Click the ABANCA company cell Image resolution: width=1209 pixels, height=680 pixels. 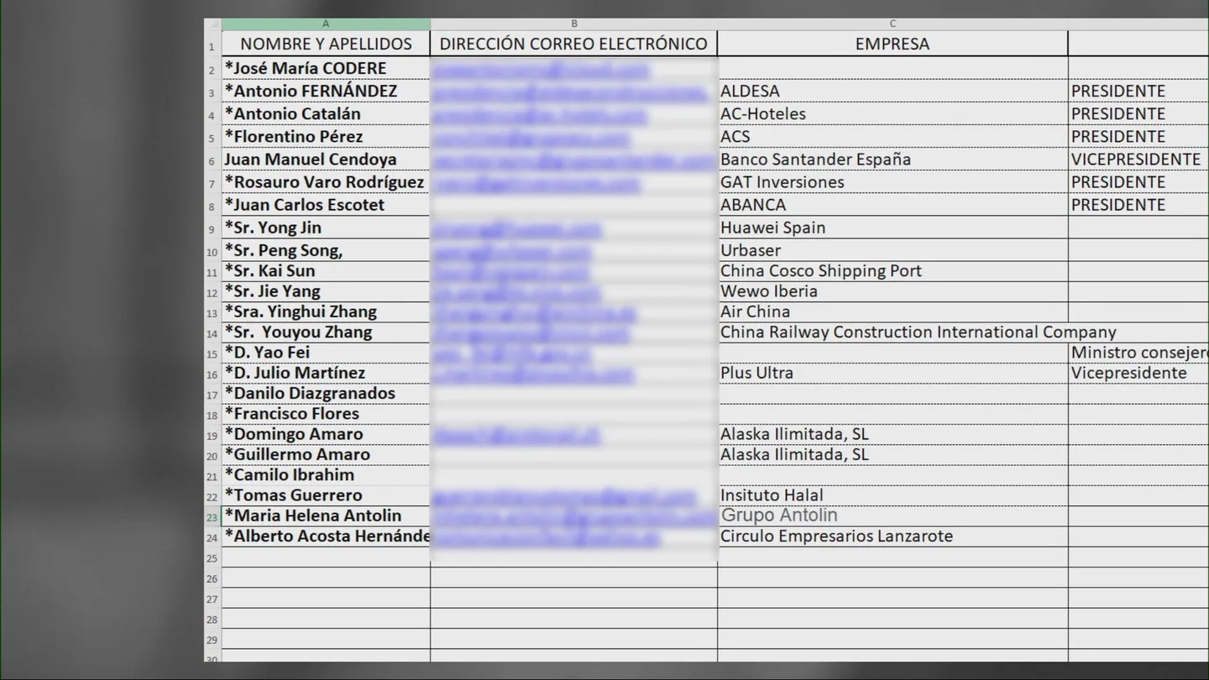[892, 204]
